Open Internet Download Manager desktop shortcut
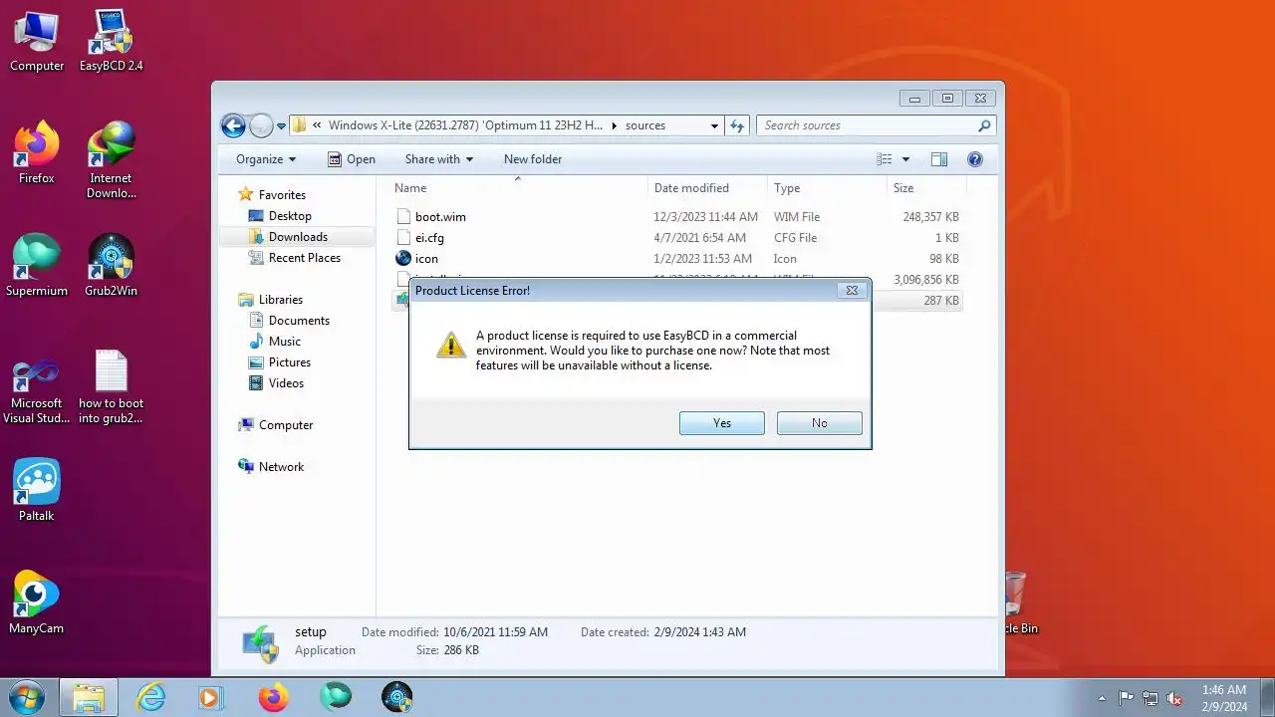Viewport: 1275px width, 717px height. 111,160
